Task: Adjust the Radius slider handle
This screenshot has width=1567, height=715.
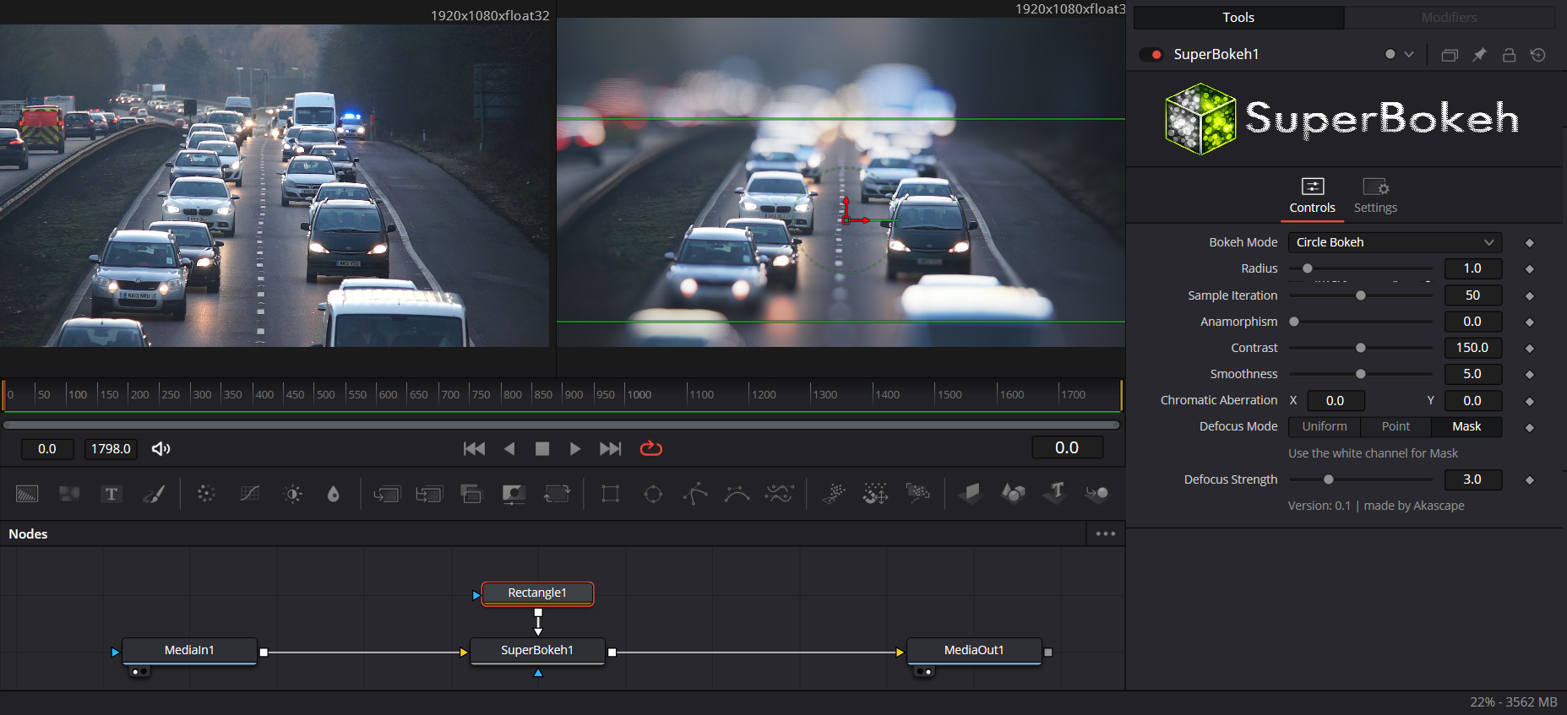Action: (x=1308, y=269)
